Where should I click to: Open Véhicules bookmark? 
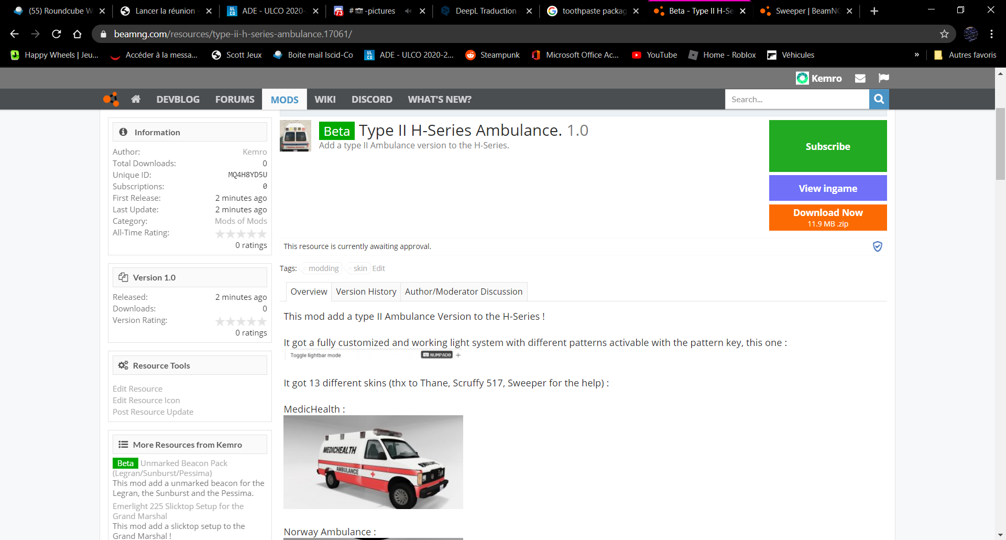tap(791, 55)
